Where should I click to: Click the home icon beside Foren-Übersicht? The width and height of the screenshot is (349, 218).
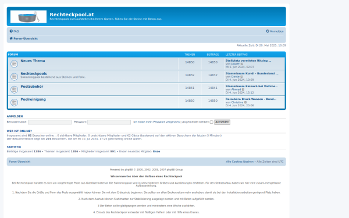pyautogui.click(x=11, y=38)
